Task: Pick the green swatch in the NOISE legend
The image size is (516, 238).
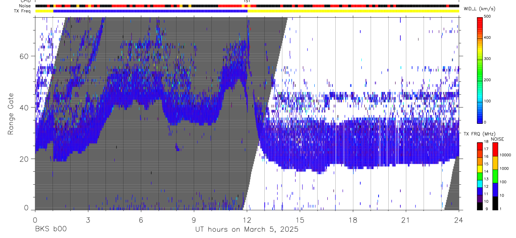Action: [x=495, y=176]
